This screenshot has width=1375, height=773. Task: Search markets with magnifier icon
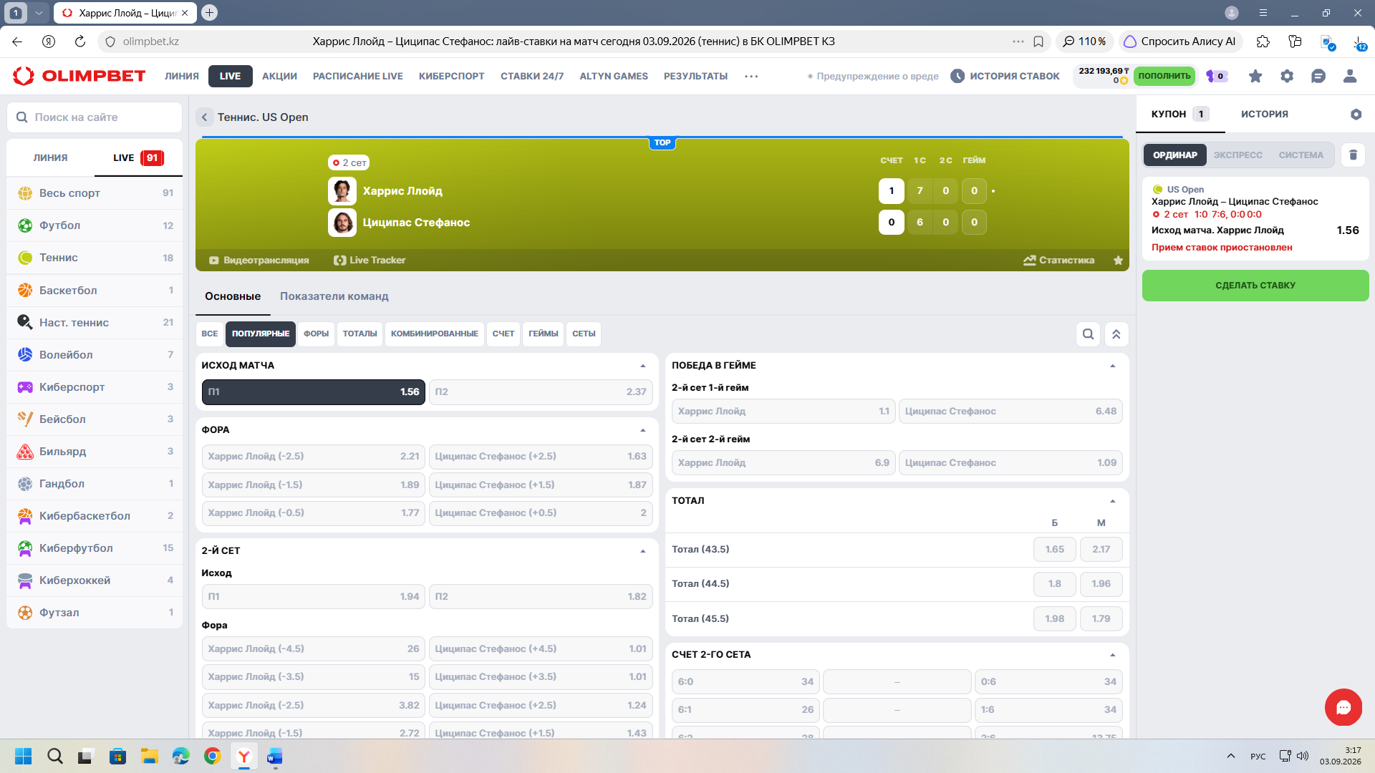point(1088,334)
